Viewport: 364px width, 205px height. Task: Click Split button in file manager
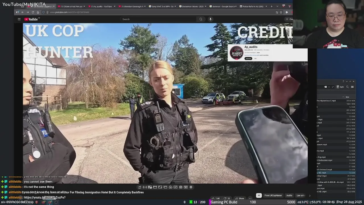pos(340,87)
